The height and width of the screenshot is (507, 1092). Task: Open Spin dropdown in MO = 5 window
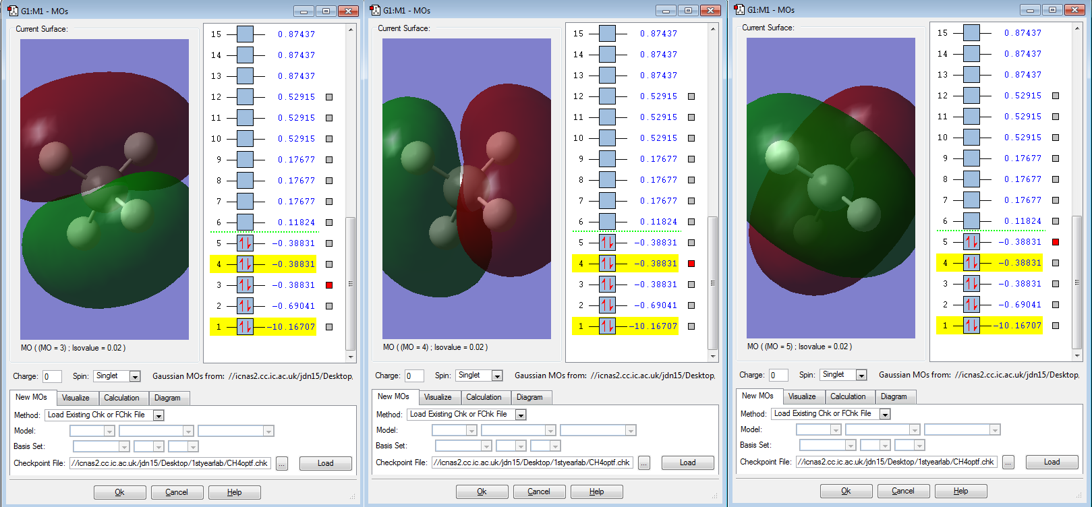pyautogui.click(x=861, y=375)
